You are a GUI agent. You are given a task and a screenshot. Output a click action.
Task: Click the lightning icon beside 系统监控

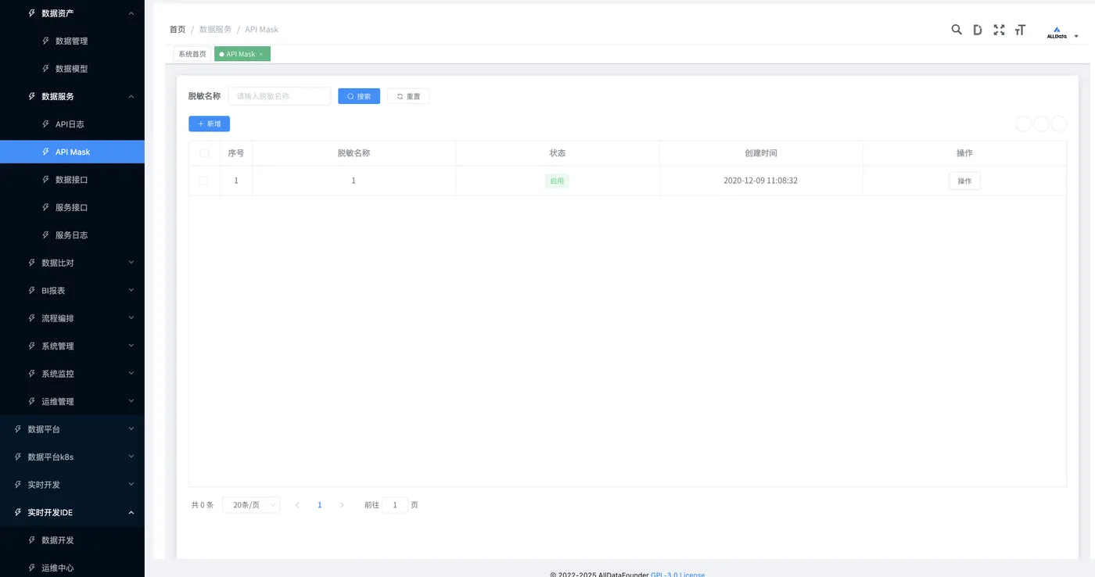tap(32, 373)
